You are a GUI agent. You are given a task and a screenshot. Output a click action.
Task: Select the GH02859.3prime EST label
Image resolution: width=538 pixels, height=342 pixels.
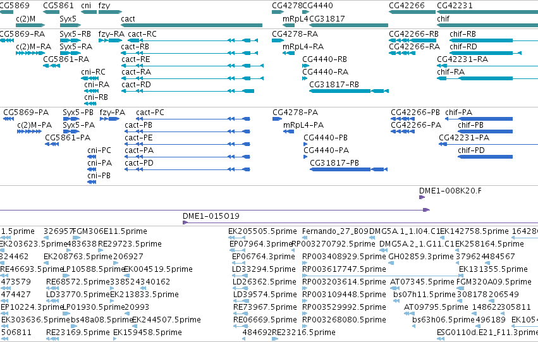point(421,257)
